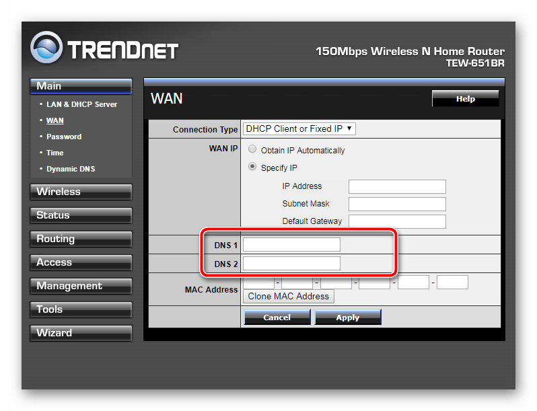This screenshot has height=411, width=537.
Task: Click the Apply button
Action: 348,317
